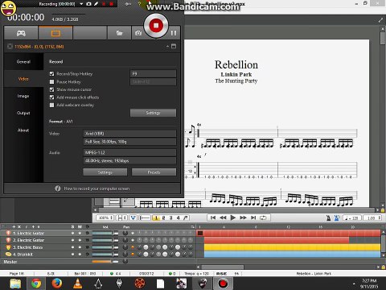This screenshot has height=290, width=386.
Task: Click the Presets button
Action: point(154,172)
